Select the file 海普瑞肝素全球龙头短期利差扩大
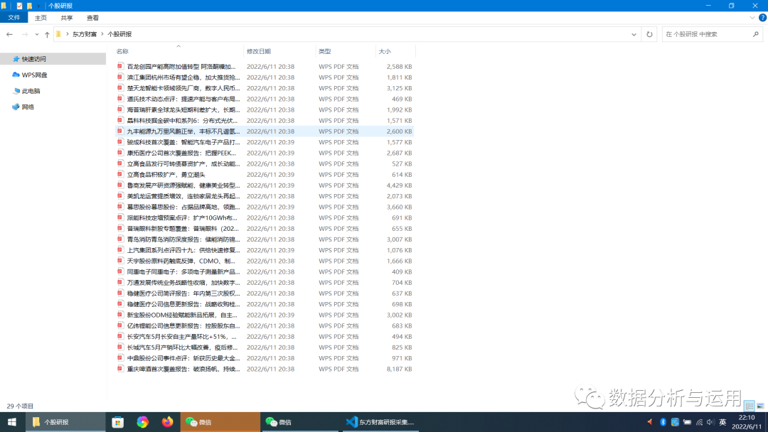The width and height of the screenshot is (768, 432). [x=265, y=109]
